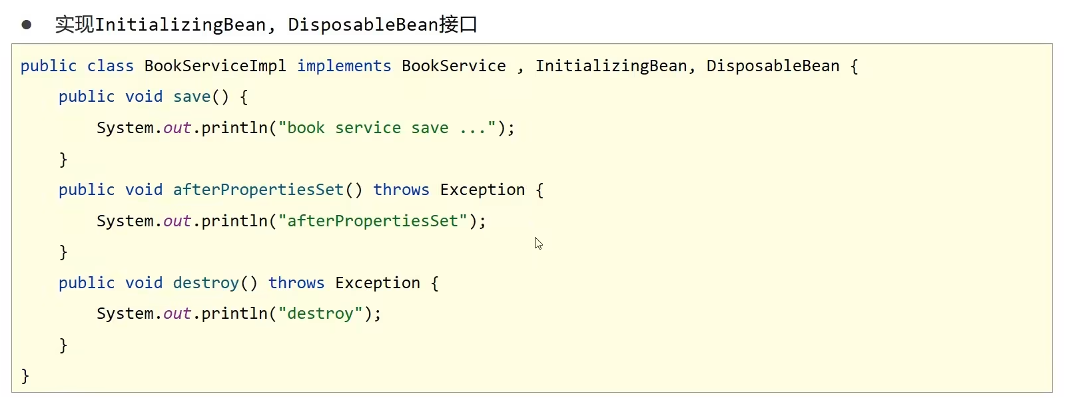Image resolution: width=1075 pixels, height=420 pixels.
Task: Click the class name BookServiceImpl
Action: click(215, 66)
